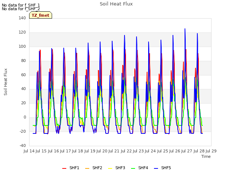Click the y-axis tick value 140
Screen dimensions: 233x175
(x=22, y=18)
